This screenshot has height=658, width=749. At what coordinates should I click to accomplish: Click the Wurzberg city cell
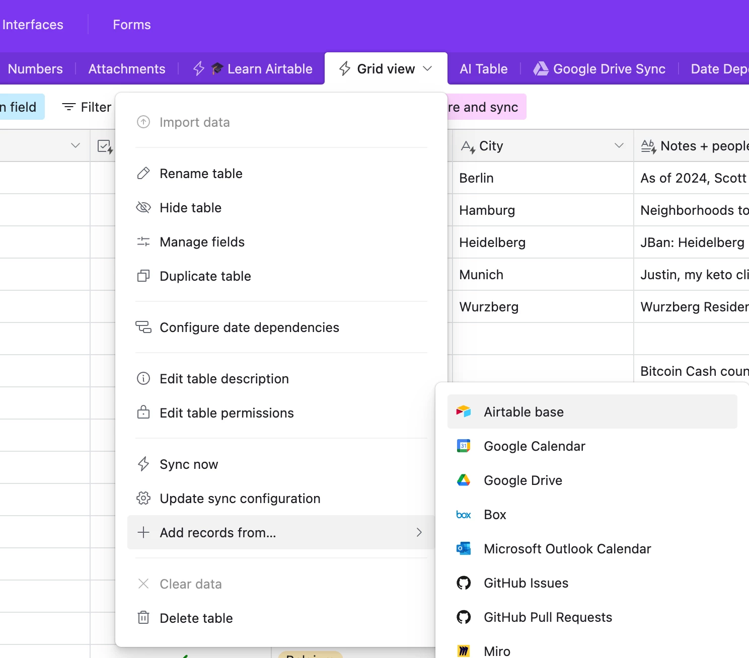click(543, 306)
